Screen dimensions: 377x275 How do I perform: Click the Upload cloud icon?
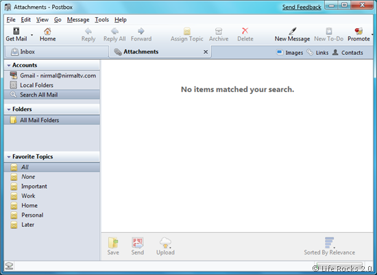coord(165,243)
